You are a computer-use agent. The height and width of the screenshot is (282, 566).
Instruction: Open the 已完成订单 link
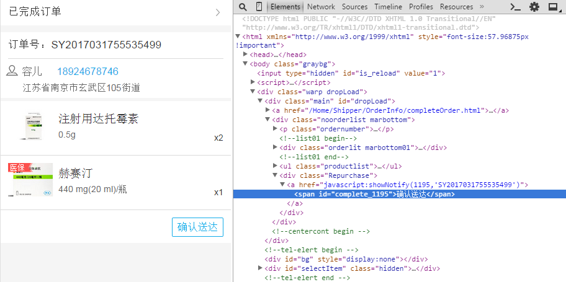point(115,12)
